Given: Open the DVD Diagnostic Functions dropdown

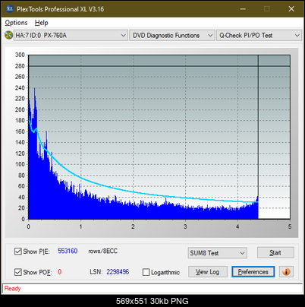Looking at the screenshot, I should tap(172, 35).
